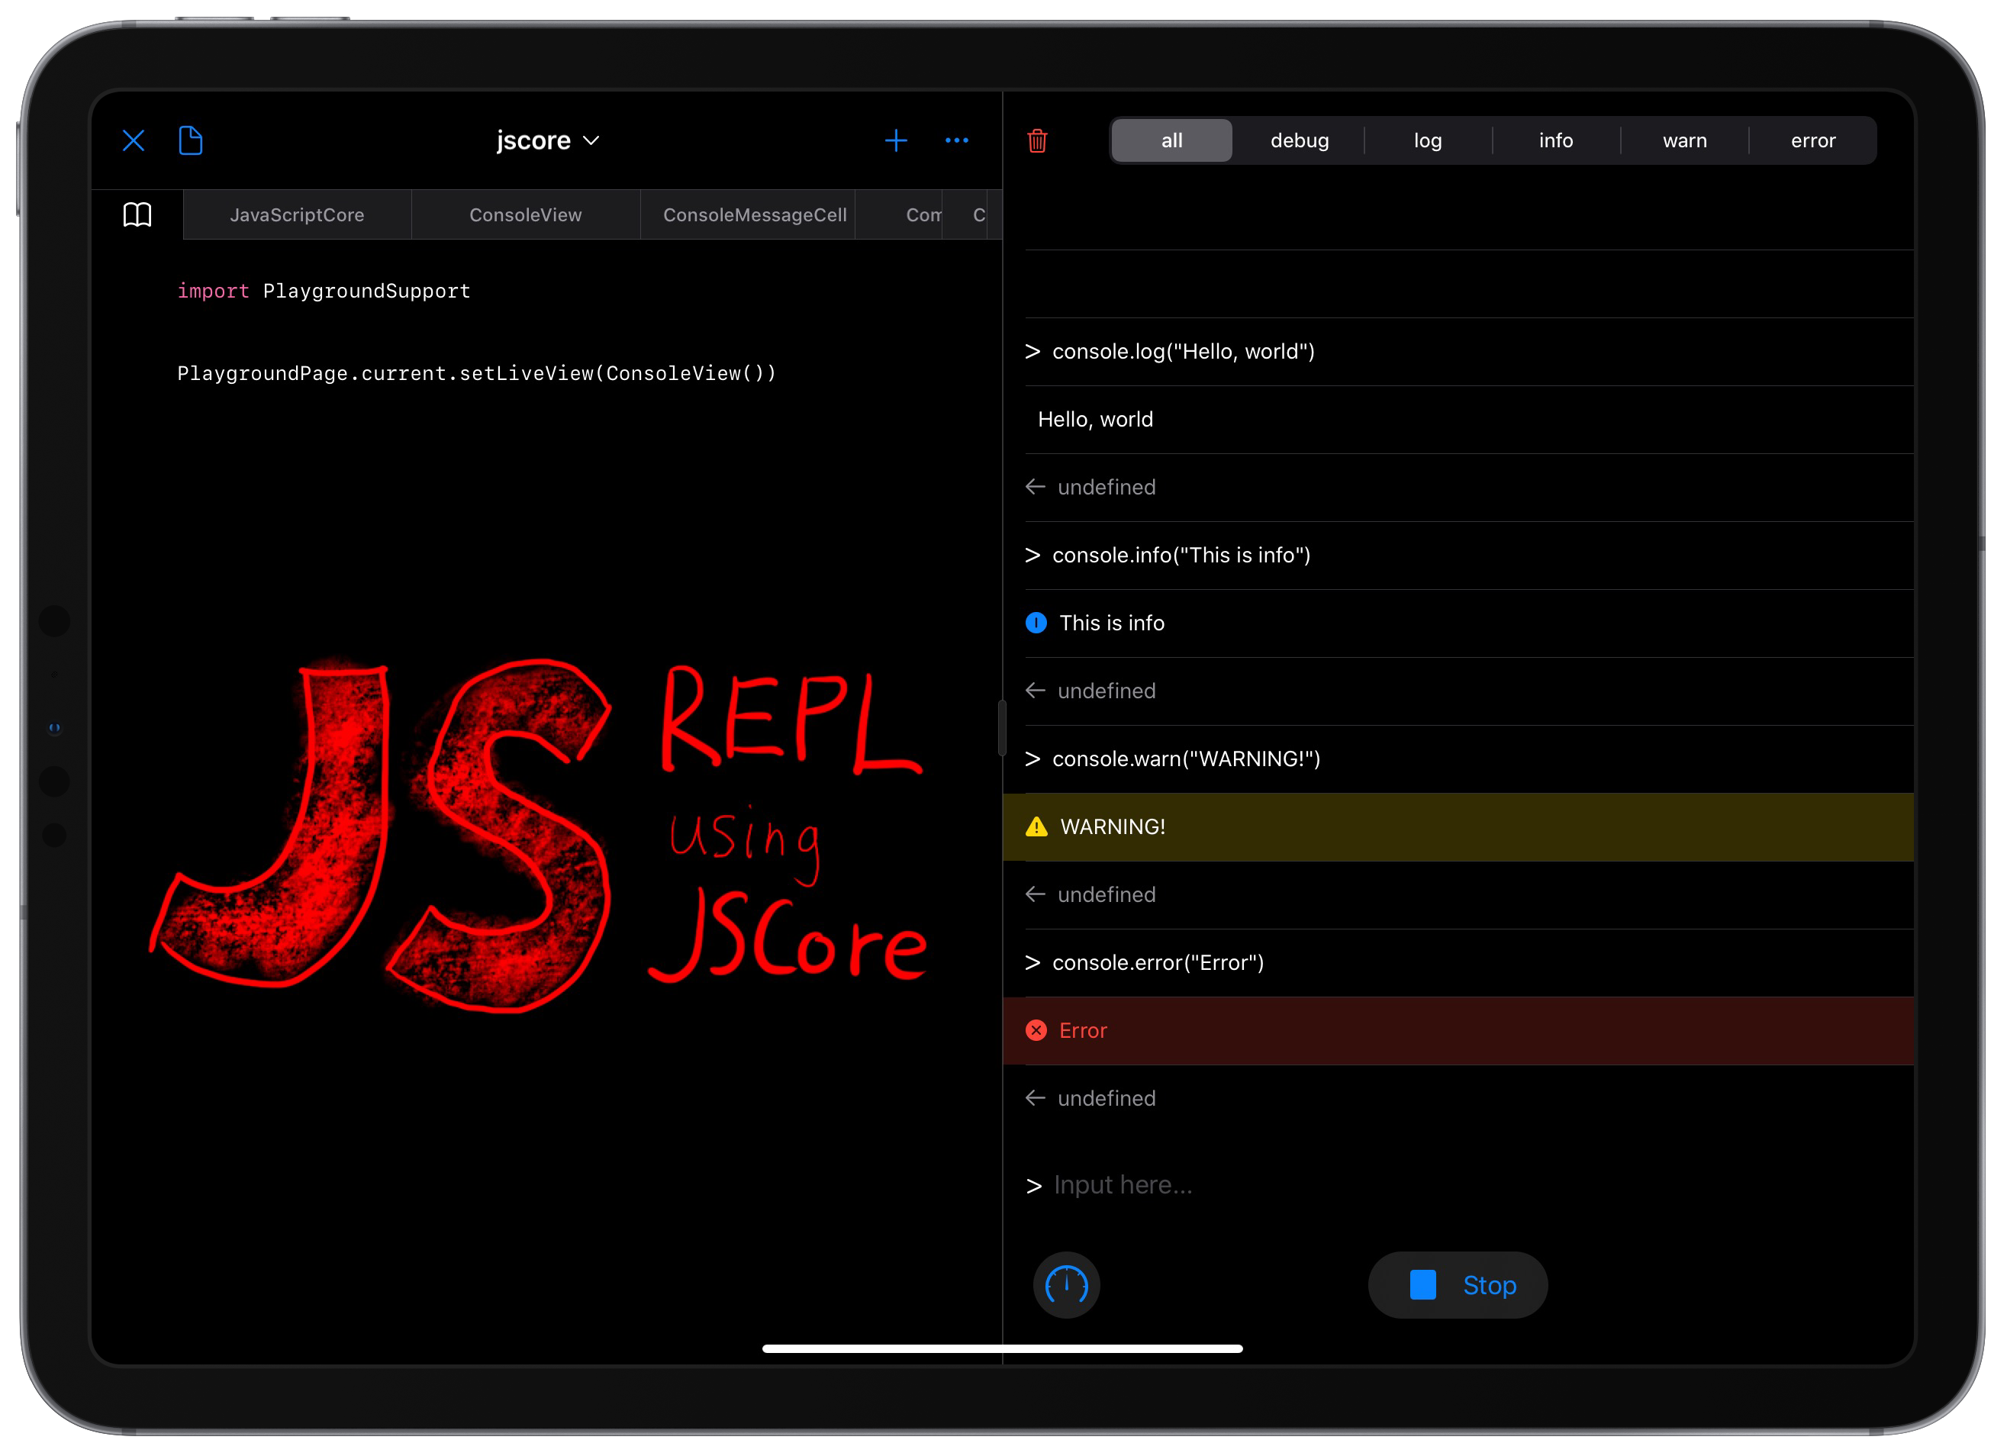Image resolution: width=2007 pixels, height=1456 pixels.
Task: Click the red error X circle
Action: [x=1036, y=1030]
